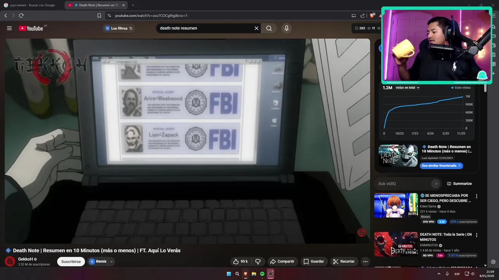Click the Suscribirse button
Image resolution: width=499 pixels, height=280 pixels.
71,262
